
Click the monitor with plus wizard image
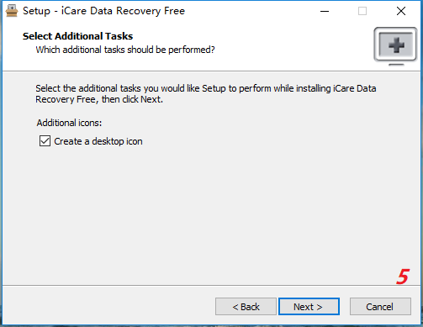click(x=395, y=46)
